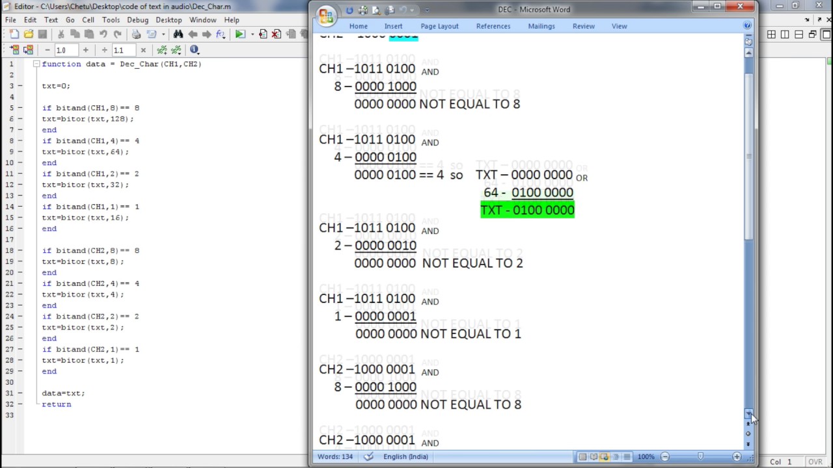The height and width of the screenshot is (468, 833).
Task: Evaluate cell and advance icon
Action: (28, 50)
